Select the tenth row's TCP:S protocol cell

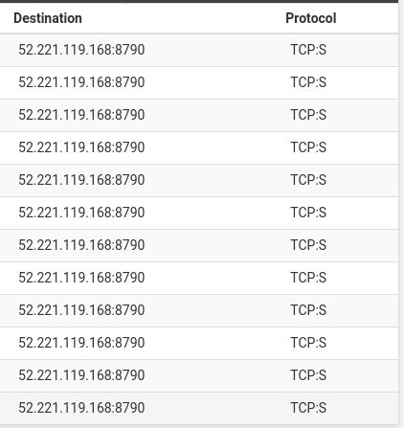coord(308,343)
